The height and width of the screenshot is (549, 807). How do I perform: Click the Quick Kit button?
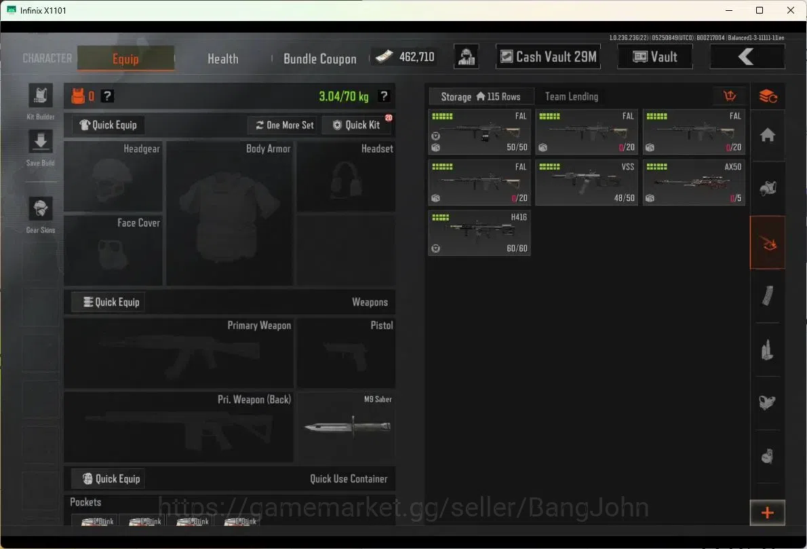point(356,125)
